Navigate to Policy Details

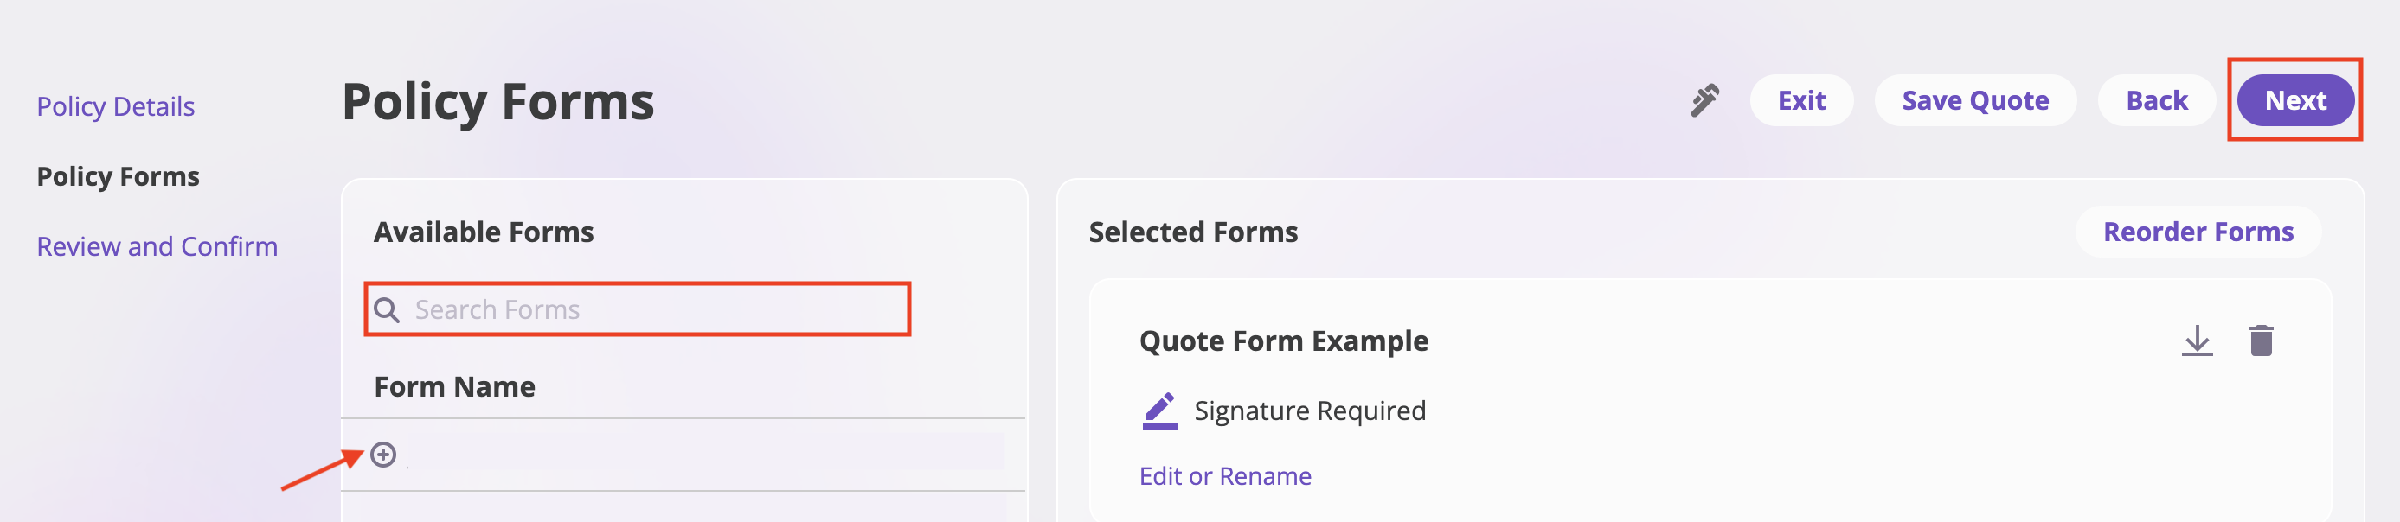[x=116, y=106]
